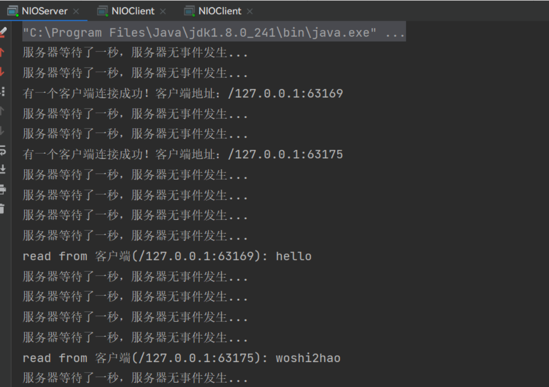Click the connection line with port 63175
549x387 pixels.
(183, 154)
